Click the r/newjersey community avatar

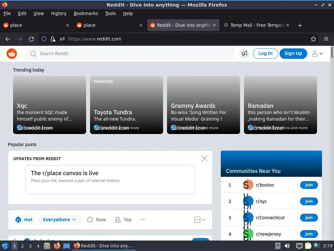coord(248,234)
